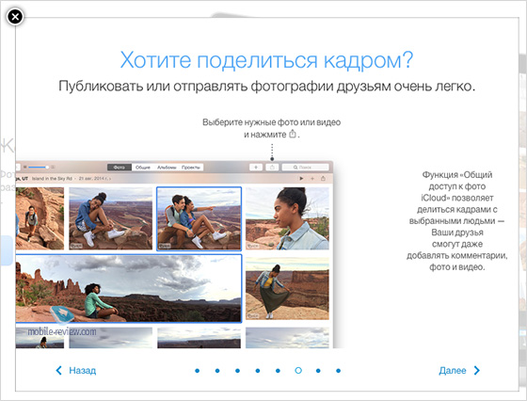Click the right chevron beside Далее

pyautogui.click(x=477, y=371)
